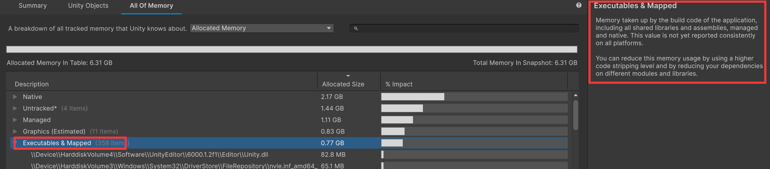Image resolution: width=770 pixels, height=169 pixels.
Task: Sort by the % Impact column
Action: click(399, 84)
